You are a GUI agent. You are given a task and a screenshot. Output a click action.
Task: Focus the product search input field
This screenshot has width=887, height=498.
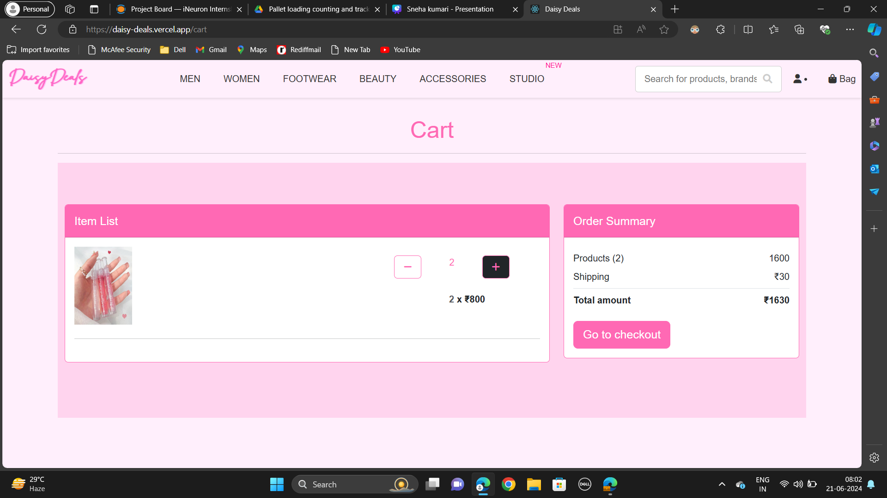point(700,79)
